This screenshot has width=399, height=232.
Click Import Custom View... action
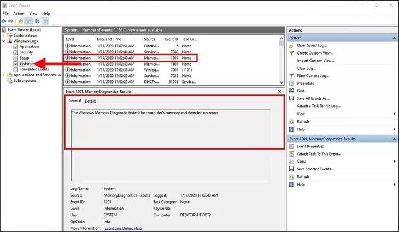point(315,61)
